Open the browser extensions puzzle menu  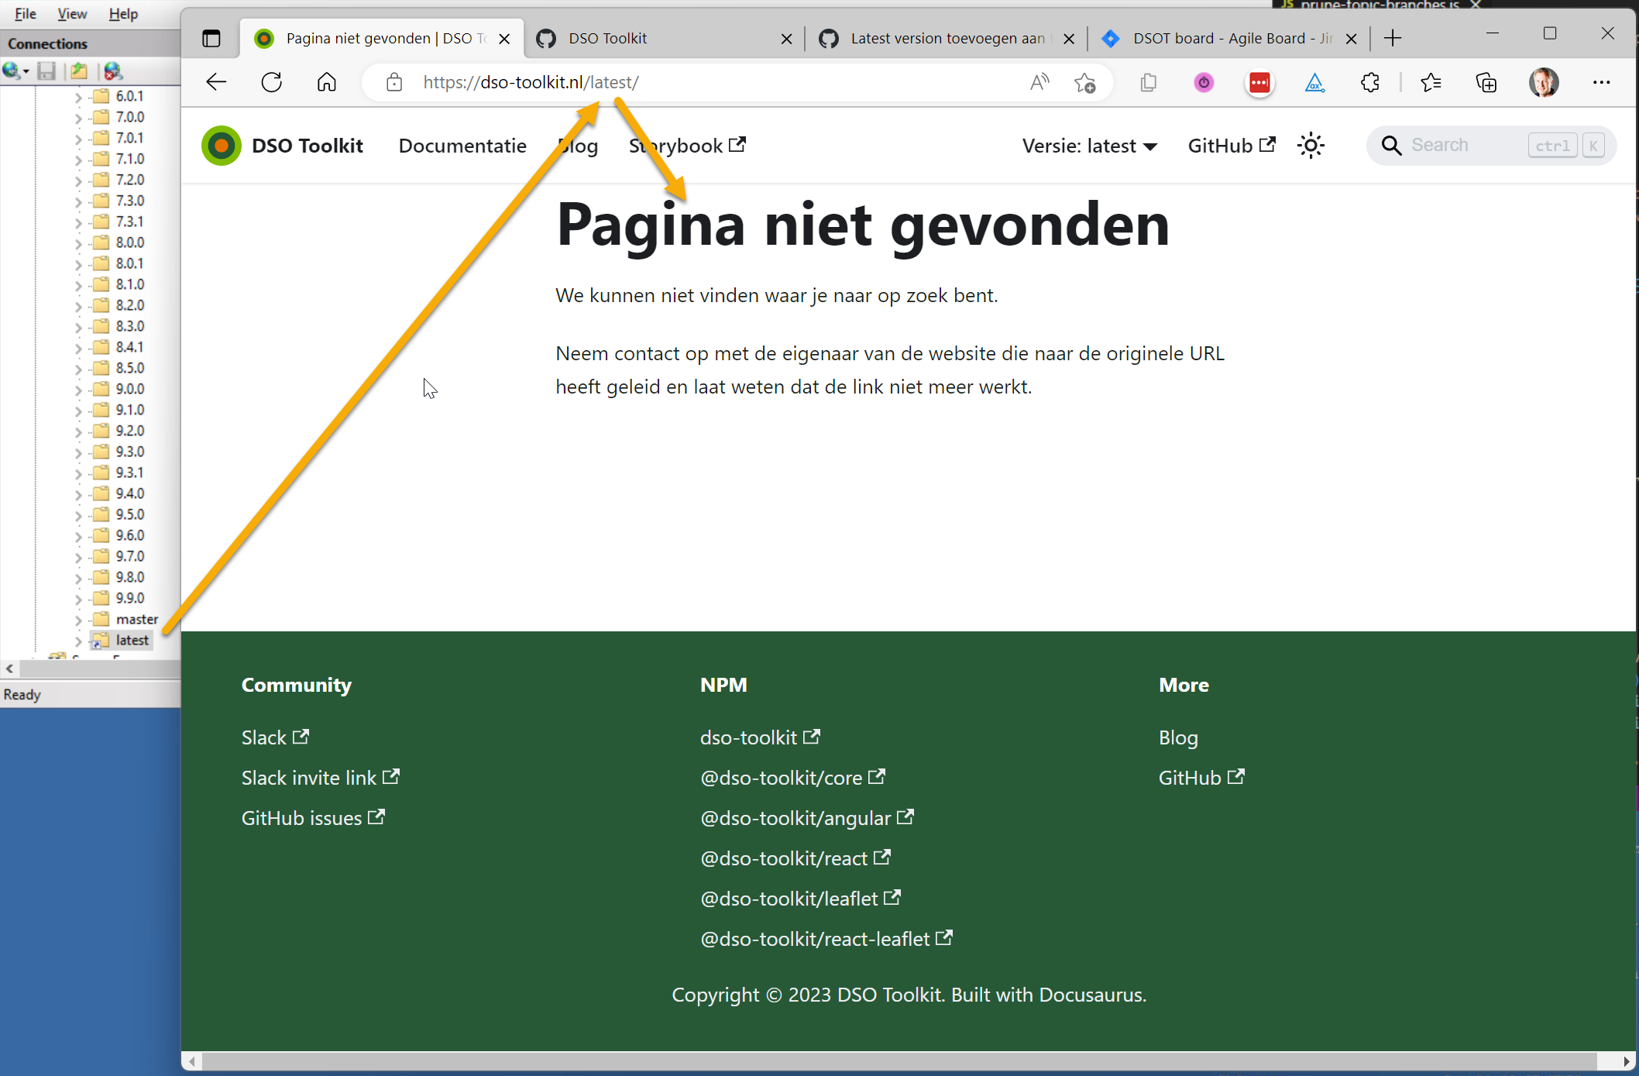pos(1370,83)
